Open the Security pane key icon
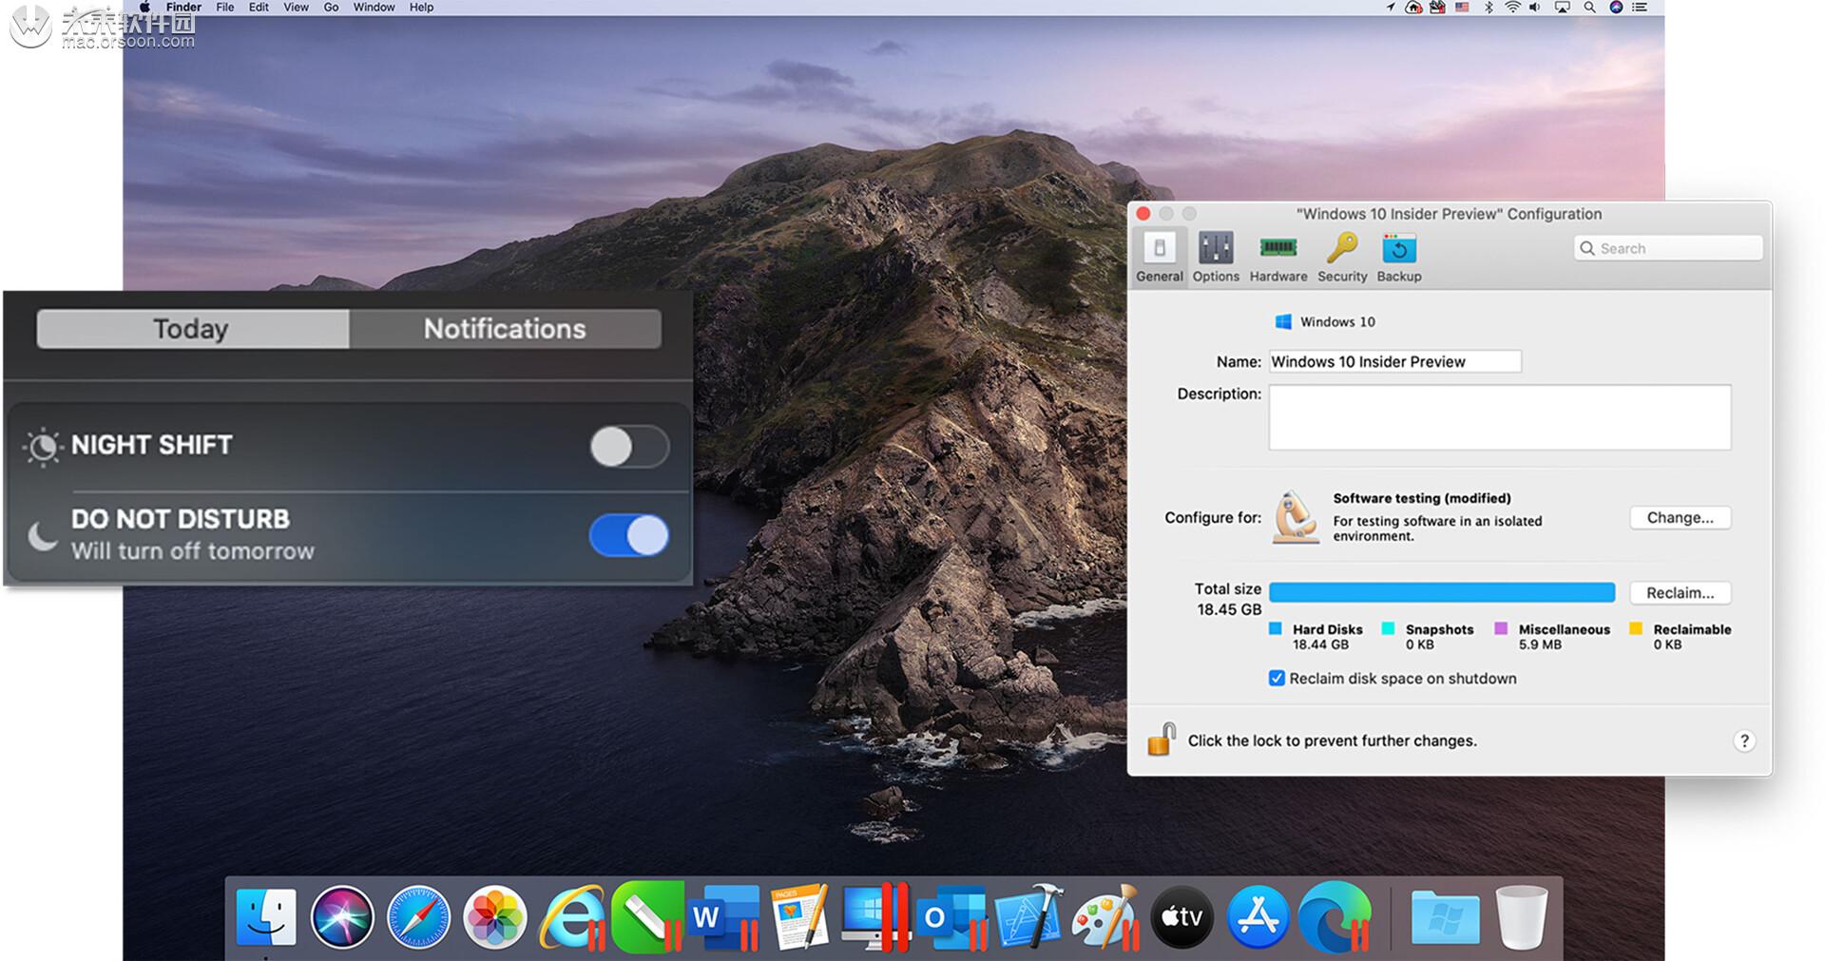Viewport: 1825px width, 961px height. click(1341, 249)
